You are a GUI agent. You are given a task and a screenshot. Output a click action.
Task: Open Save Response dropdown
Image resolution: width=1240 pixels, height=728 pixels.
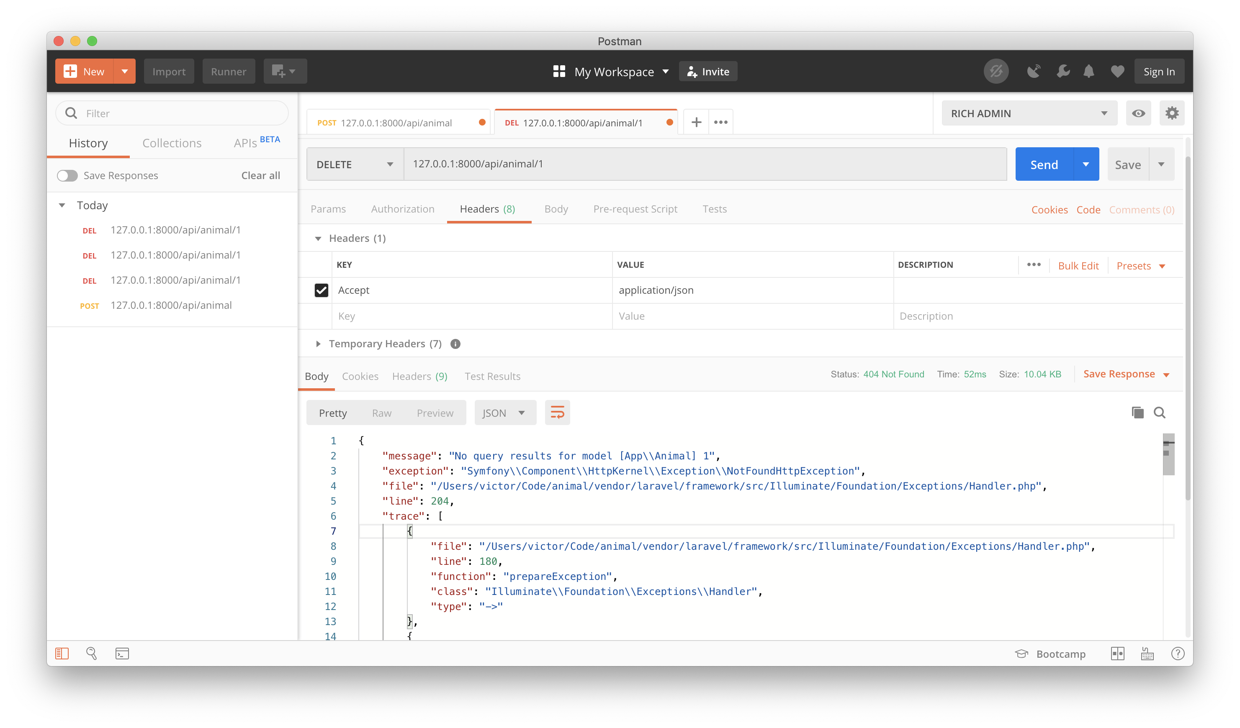click(1126, 374)
